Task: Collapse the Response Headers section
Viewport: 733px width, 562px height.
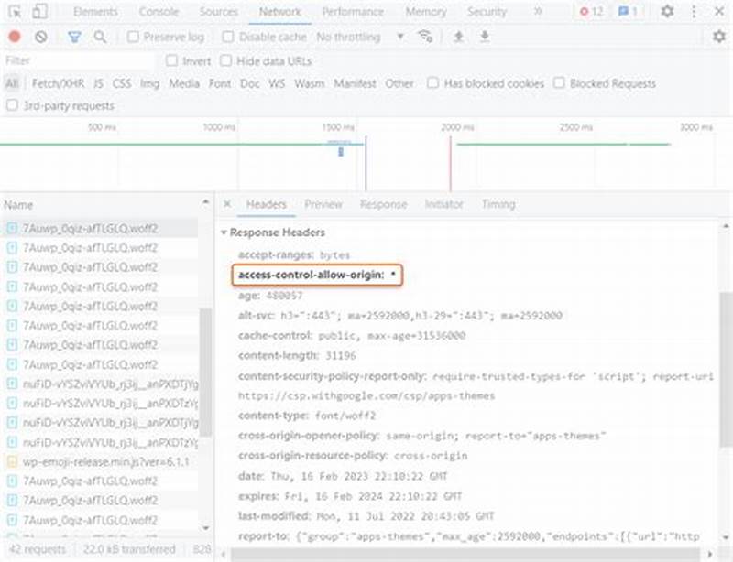Action: tap(228, 232)
